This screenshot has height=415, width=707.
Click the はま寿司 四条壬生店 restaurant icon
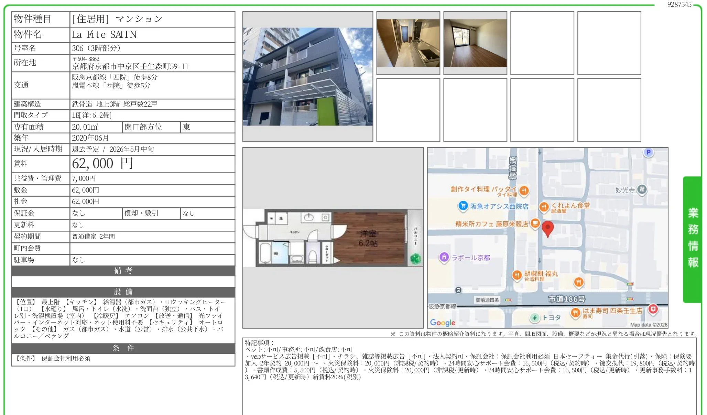point(575,313)
